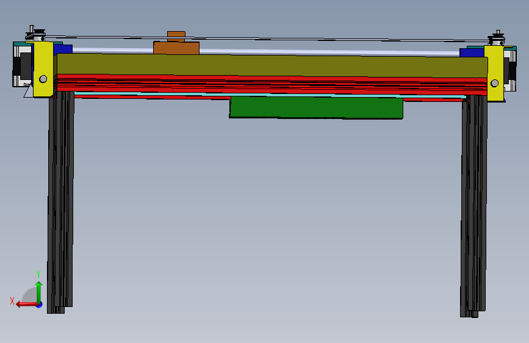The image size is (529, 343).
Task: Select the olive-green horizontal beam
Action: click(272, 66)
